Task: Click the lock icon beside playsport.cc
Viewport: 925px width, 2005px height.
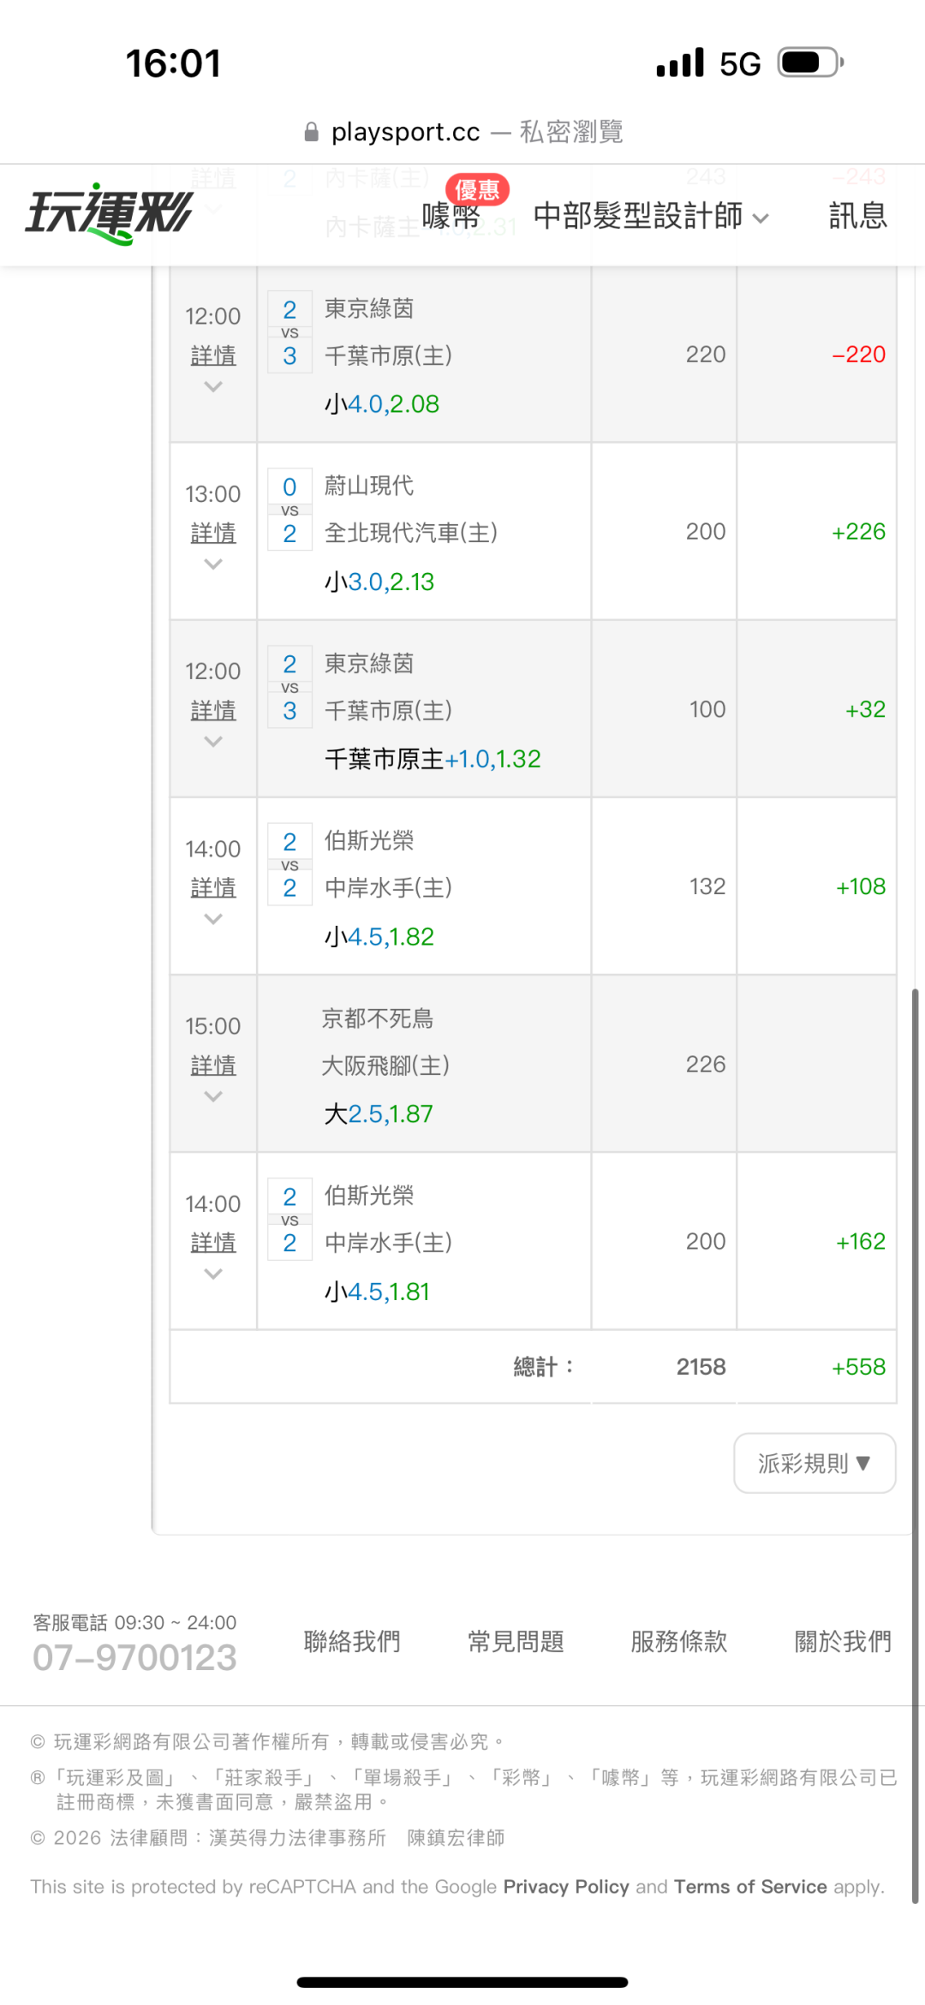Action: (312, 132)
